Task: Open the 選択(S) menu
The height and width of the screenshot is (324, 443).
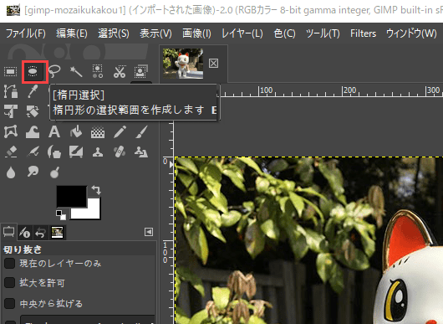Action: click(114, 33)
